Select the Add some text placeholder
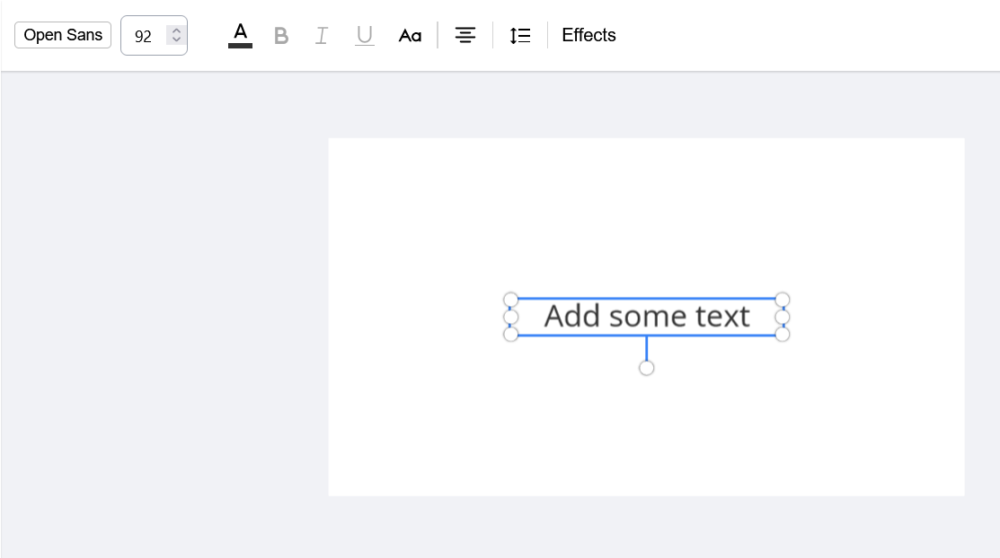Image resolution: width=1000 pixels, height=558 pixels. point(646,316)
